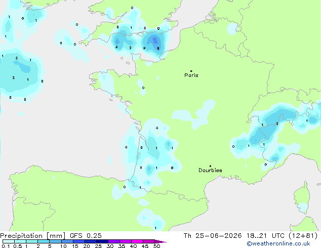Click the '18..21 UTC' time range
Viewport: 321px width, 248px height.
(x=265, y=236)
